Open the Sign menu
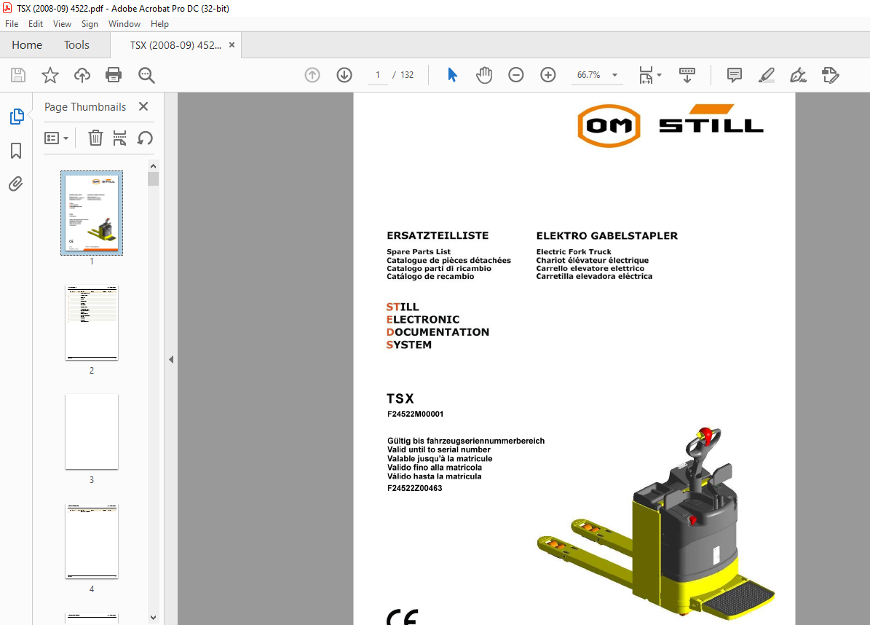The height and width of the screenshot is (625, 870). point(90,24)
